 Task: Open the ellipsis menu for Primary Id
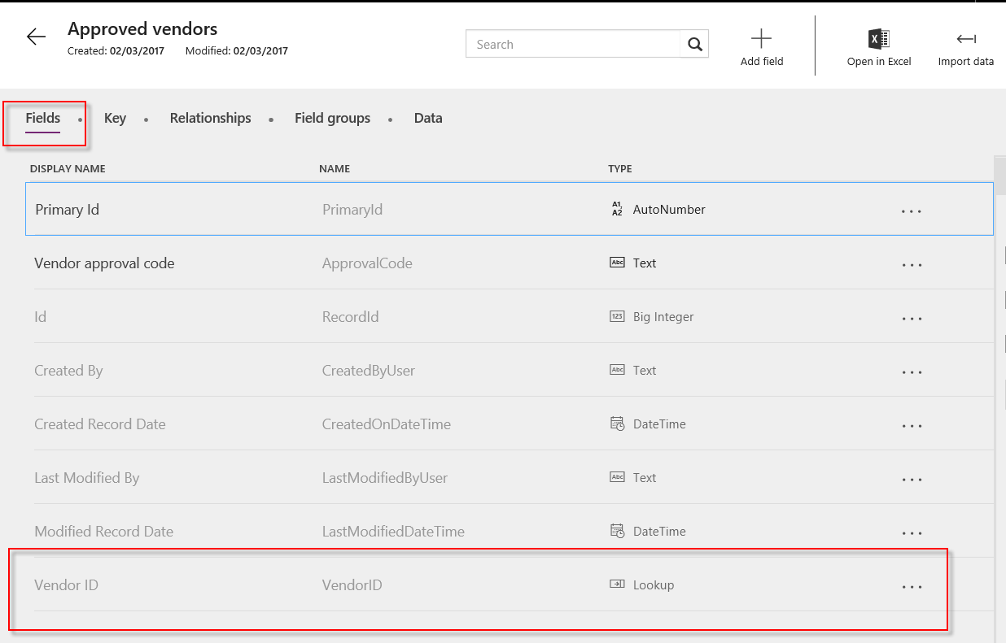point(911,210)
